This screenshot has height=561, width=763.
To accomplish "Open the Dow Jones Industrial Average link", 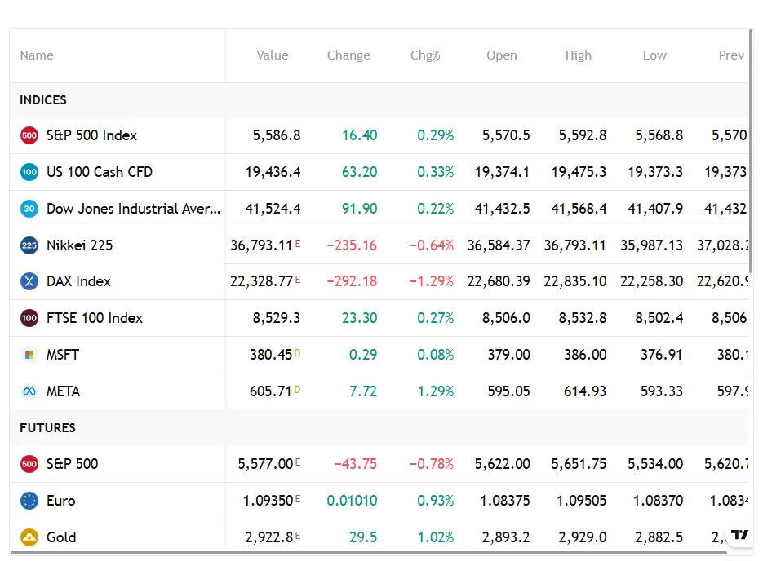I will point(133,209).
